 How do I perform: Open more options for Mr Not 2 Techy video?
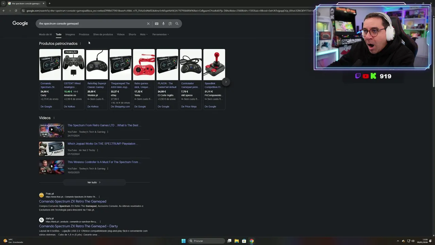point(98,150)
